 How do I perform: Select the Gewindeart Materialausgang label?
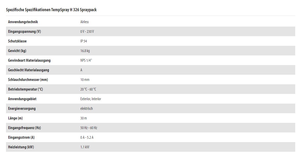click(29, 60)
